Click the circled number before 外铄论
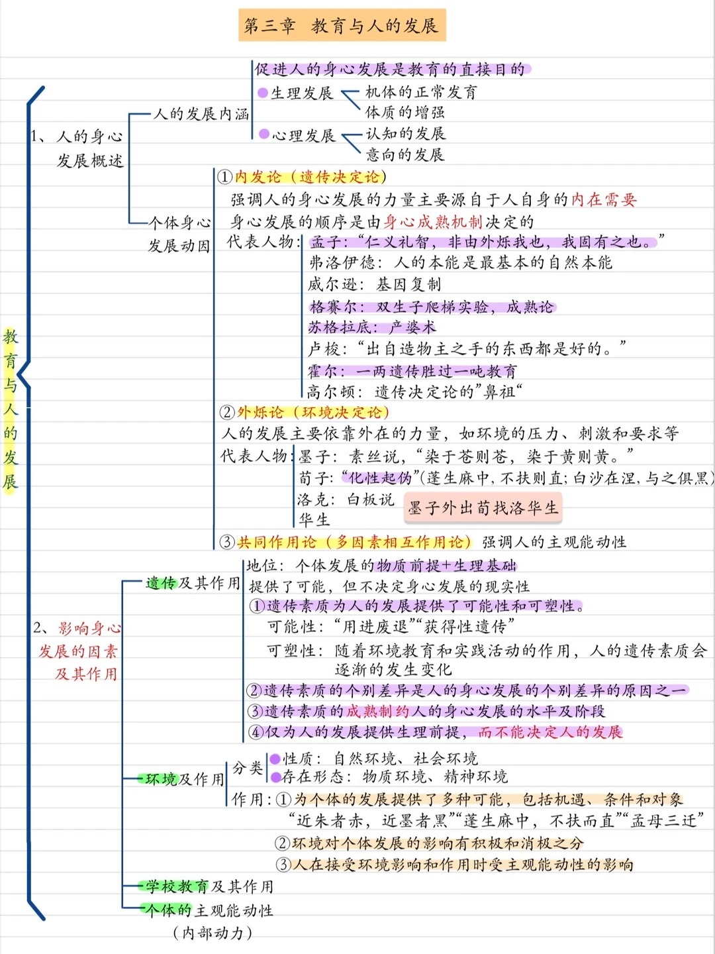 click(x=227, y=412)
